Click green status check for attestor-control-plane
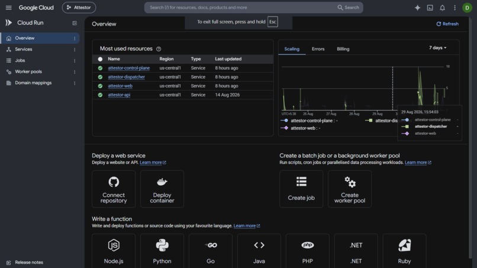Image resolution: width=477 pixels, height=268 pixels. tap(100, 68)
